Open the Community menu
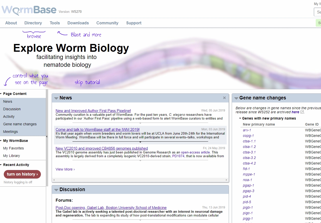The image size is (321, 223). tap(107, 23)
